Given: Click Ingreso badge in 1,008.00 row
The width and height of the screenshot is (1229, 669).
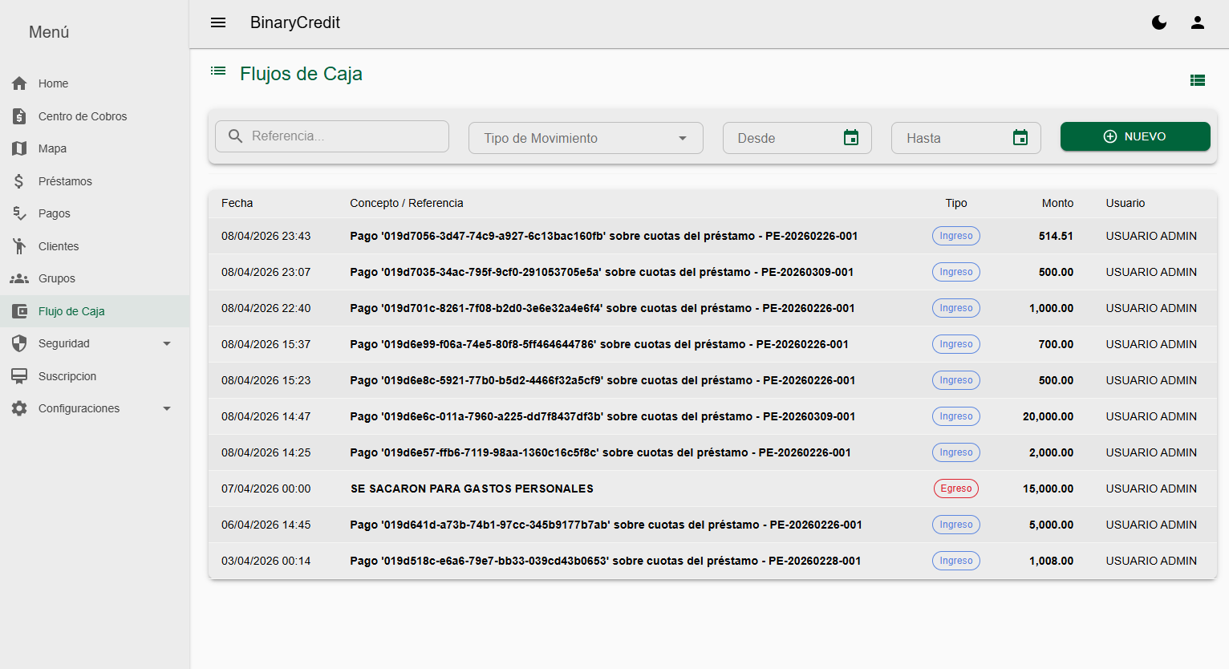Looking at the screenshot, I should pyautogui.click(x=956, y=561).
